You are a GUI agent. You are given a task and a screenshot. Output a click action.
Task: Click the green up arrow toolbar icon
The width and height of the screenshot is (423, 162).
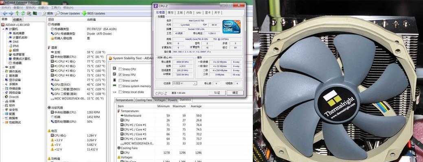tap(18, 13)
